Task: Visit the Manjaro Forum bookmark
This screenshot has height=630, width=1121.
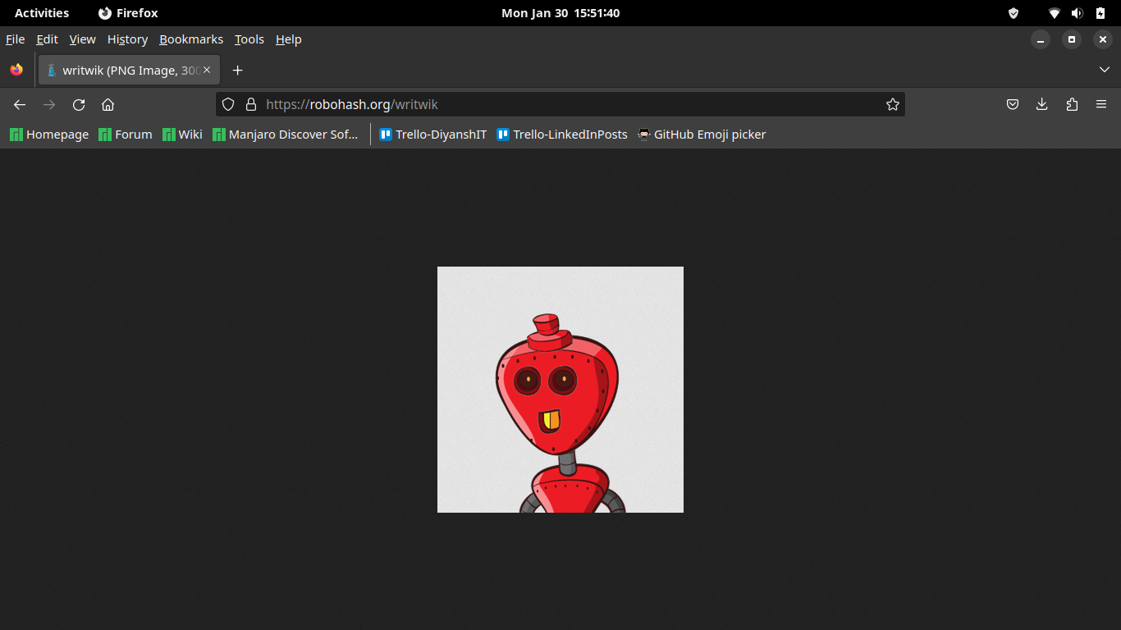Action: point(125,134)
